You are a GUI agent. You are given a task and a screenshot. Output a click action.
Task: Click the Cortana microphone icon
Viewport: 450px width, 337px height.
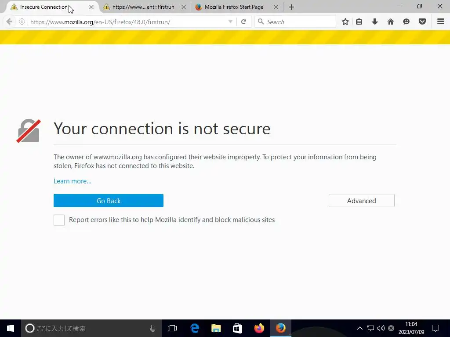tap(152, 328)
